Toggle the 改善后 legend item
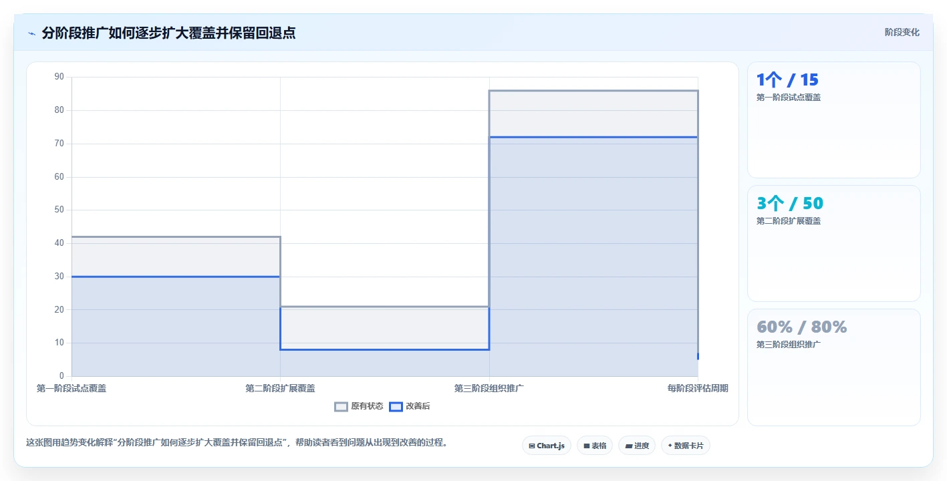Image resolution: width=947 pixels, height=481 pixels. tap(410, 406)
